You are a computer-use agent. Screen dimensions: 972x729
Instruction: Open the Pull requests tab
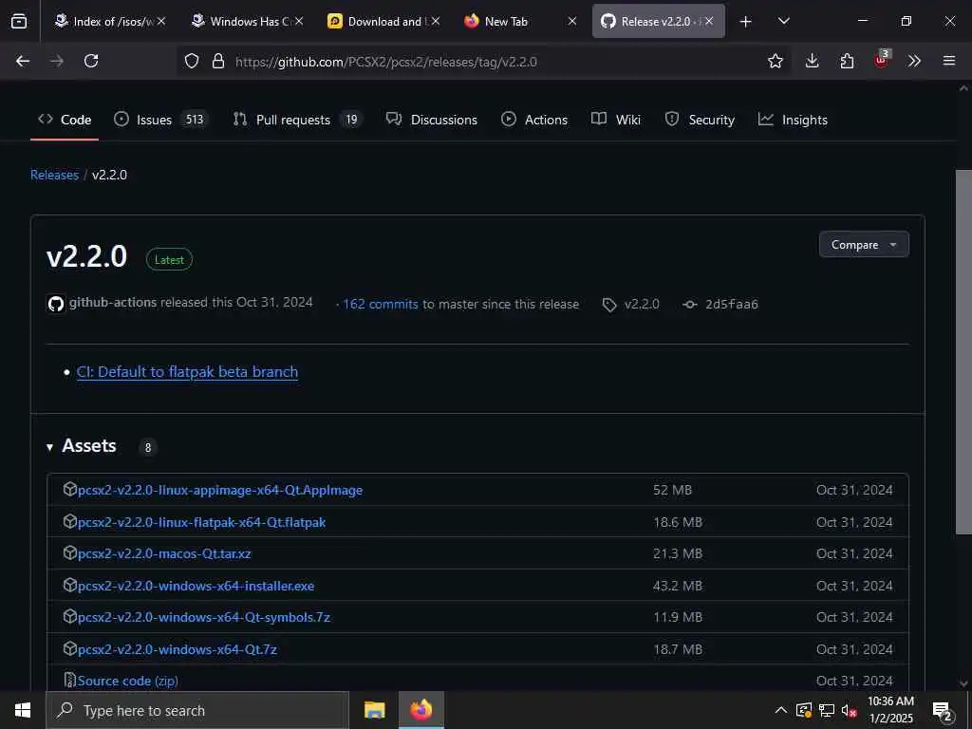[x=297, y=120]
